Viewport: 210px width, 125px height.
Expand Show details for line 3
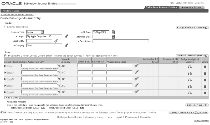[8, 79]
